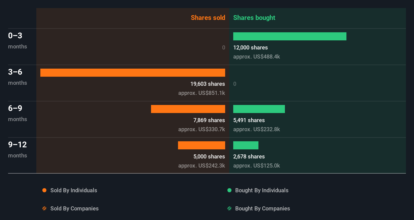Click the approx. US$851.1k amount
The height and width of the screenshot is (220, 414).
pyautogui.click(x=201, y=93)
